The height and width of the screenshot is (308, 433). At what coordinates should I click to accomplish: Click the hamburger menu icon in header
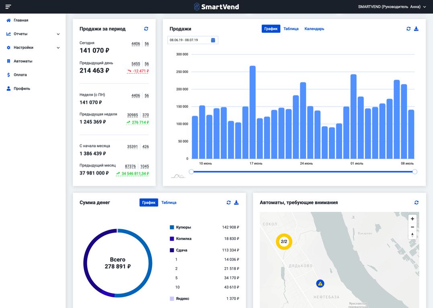point(8,7)
